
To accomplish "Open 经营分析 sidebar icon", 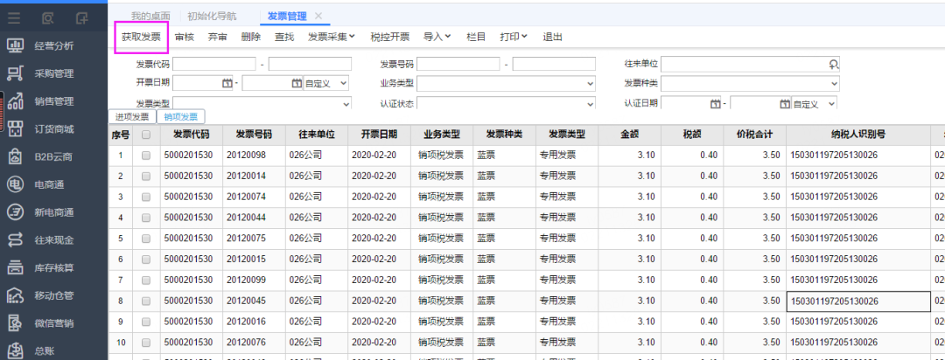I will (x=15, y=45).
